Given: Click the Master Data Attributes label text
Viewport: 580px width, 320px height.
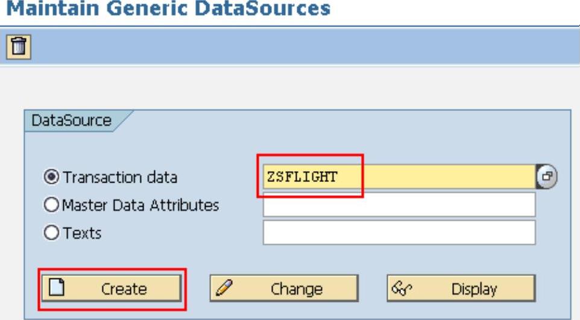Looking at the screenshot, I should 140,205.
